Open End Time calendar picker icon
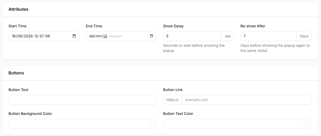Image resolution: width=321 pixels, height=136 pixels. tap(152, 36)
